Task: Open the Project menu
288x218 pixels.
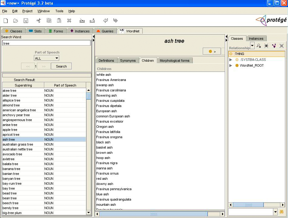Action: (27, 11)
